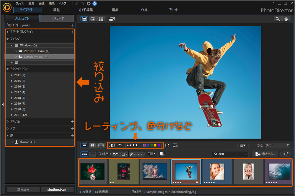Open the settings gear icon

[88, 4]
